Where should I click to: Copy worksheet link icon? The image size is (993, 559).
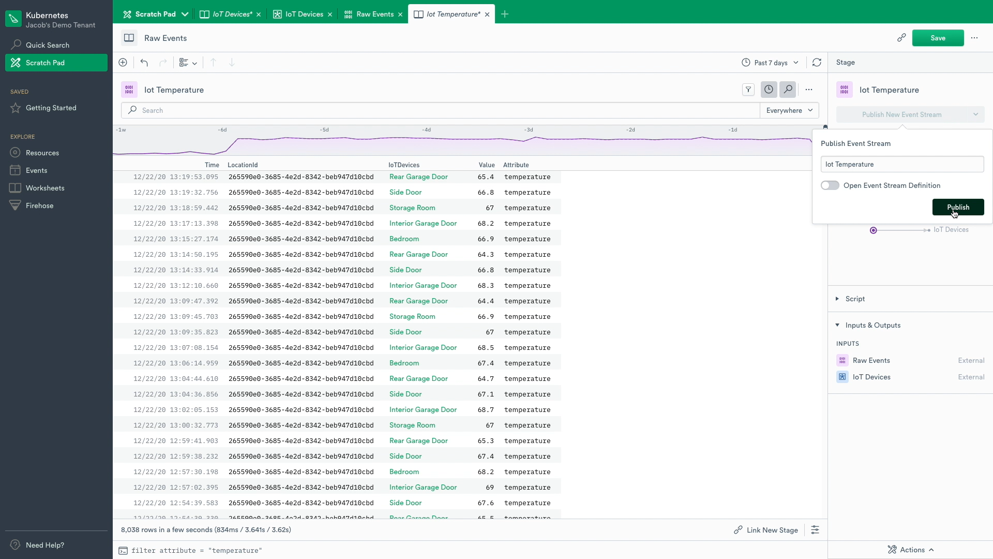coord(901,38)
